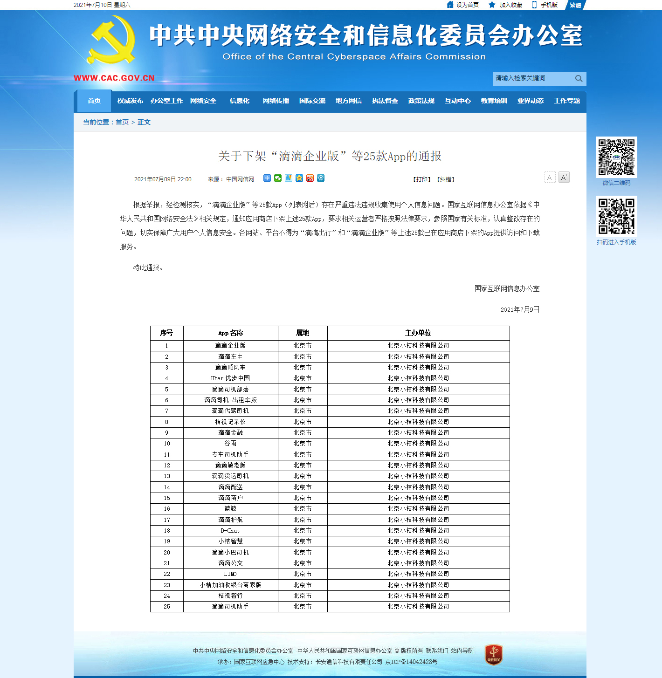Open the 互动中心 menu

[458, 101]
